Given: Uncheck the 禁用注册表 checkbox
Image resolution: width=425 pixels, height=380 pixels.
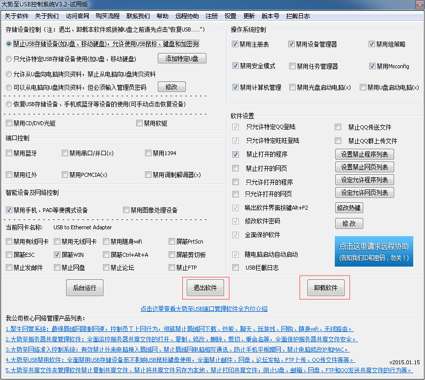Looking at the screenshot, I should 235,44.
